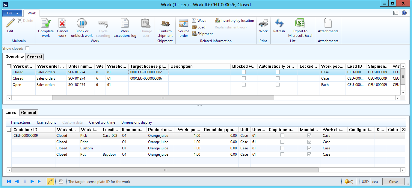Check select-all box in work lines grid header
Viewport: 412px width, 188px height.
(x=9, y=130)
